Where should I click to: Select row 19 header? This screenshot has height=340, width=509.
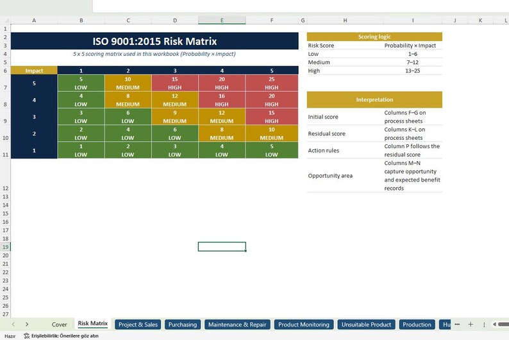click(5, 247)
